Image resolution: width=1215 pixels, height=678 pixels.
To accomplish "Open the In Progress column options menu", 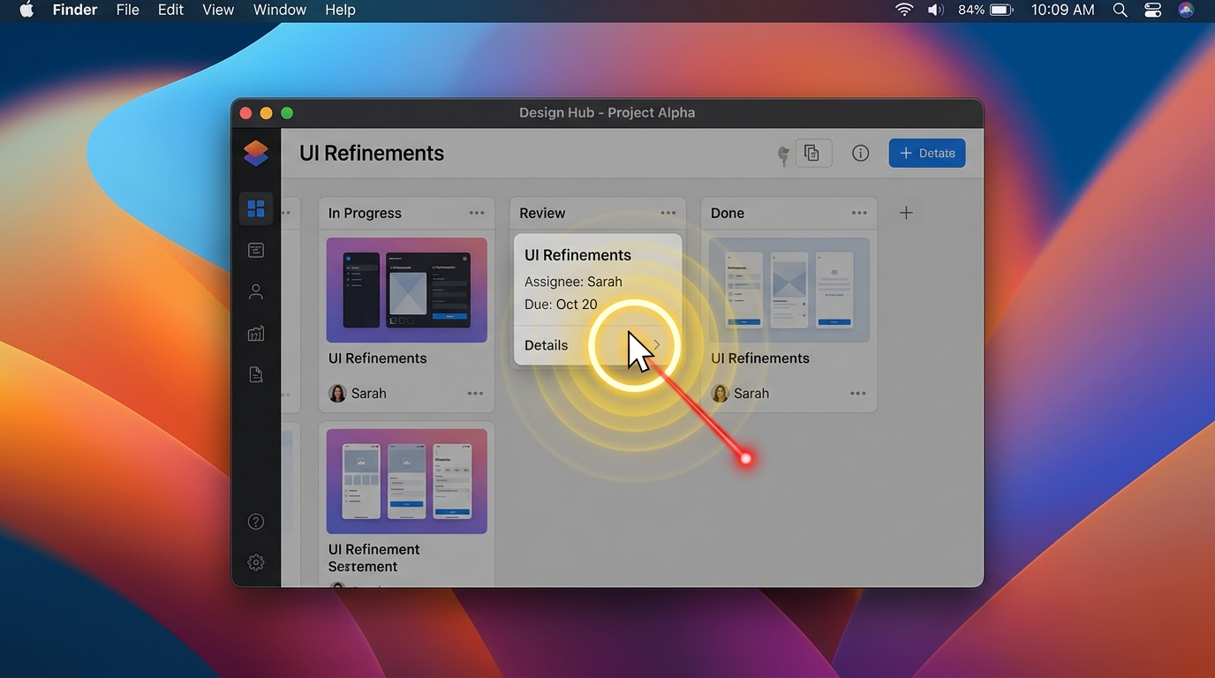I will coord(477,213).
